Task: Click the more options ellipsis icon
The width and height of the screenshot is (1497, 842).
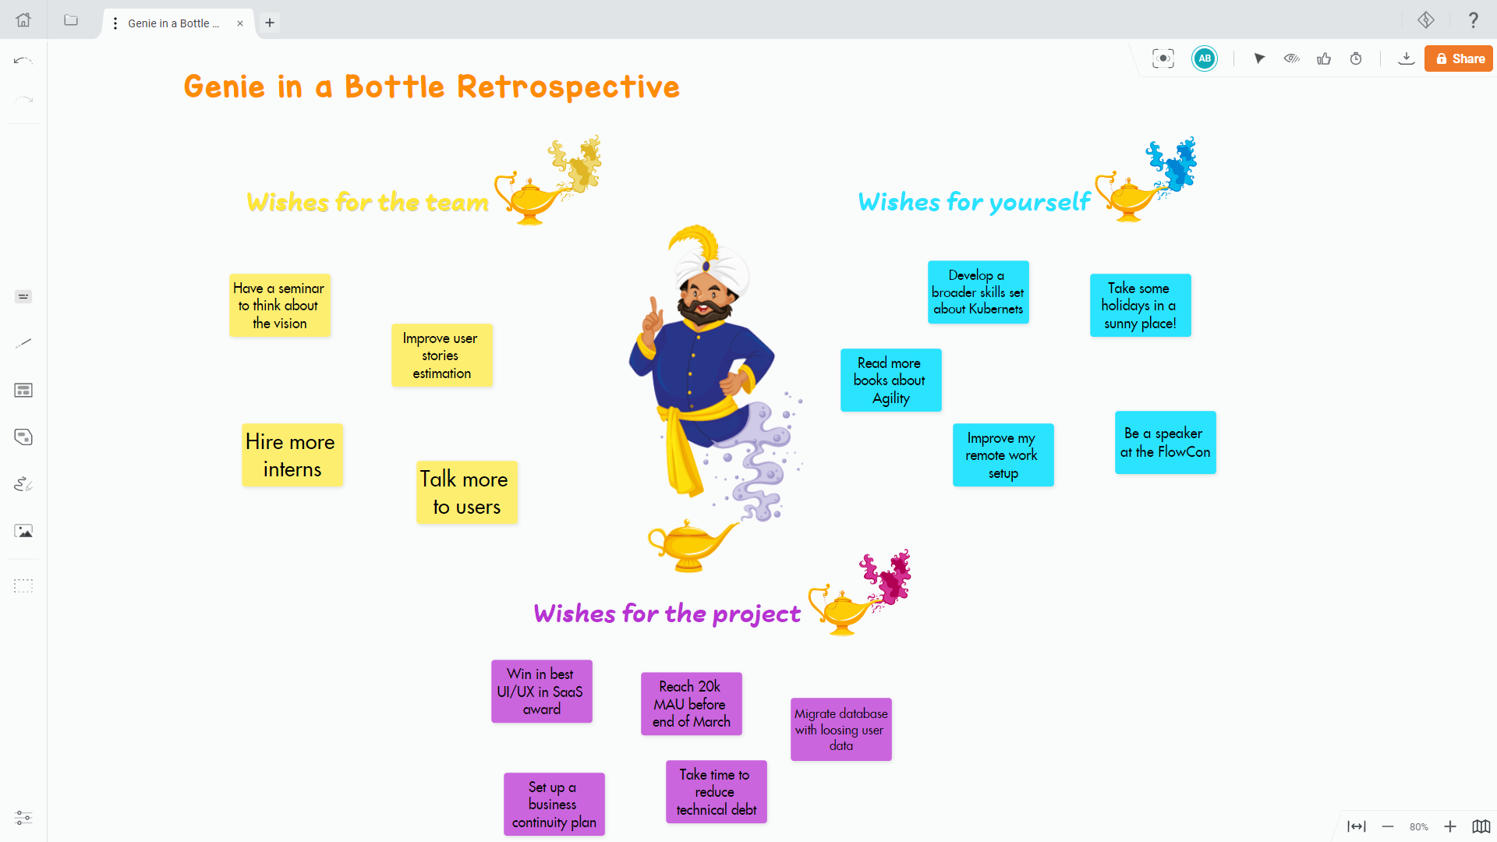Action: (x=116, y=23)
